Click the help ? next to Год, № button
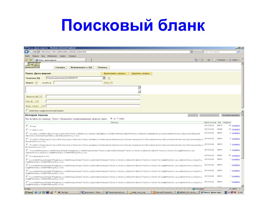This screenshot has height=200, width=266. coord(37,101)
